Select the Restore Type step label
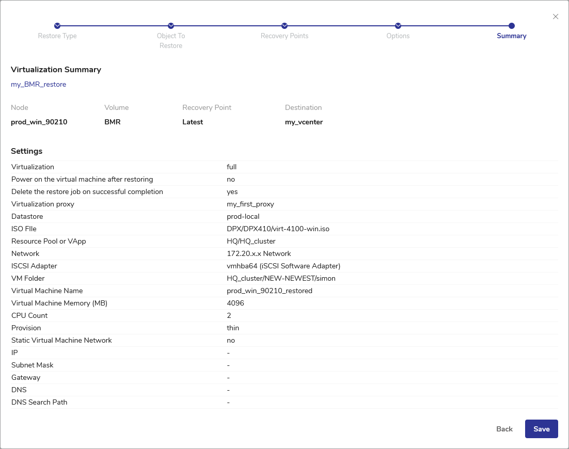The width and height of the screenshot is (569, 449). pyautogui.click(x=57, y=36)
